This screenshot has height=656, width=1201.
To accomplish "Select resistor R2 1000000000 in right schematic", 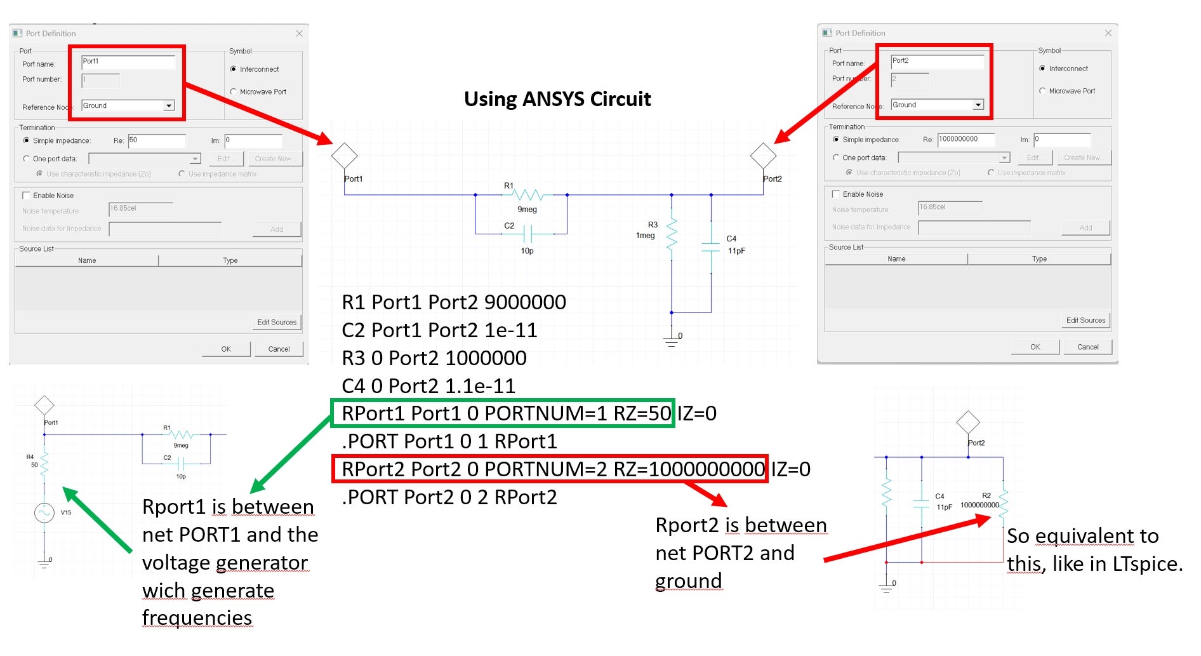I will pos(1003,505).
